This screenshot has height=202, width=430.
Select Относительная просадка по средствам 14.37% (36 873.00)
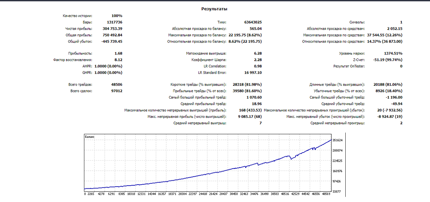coord(385,41)
